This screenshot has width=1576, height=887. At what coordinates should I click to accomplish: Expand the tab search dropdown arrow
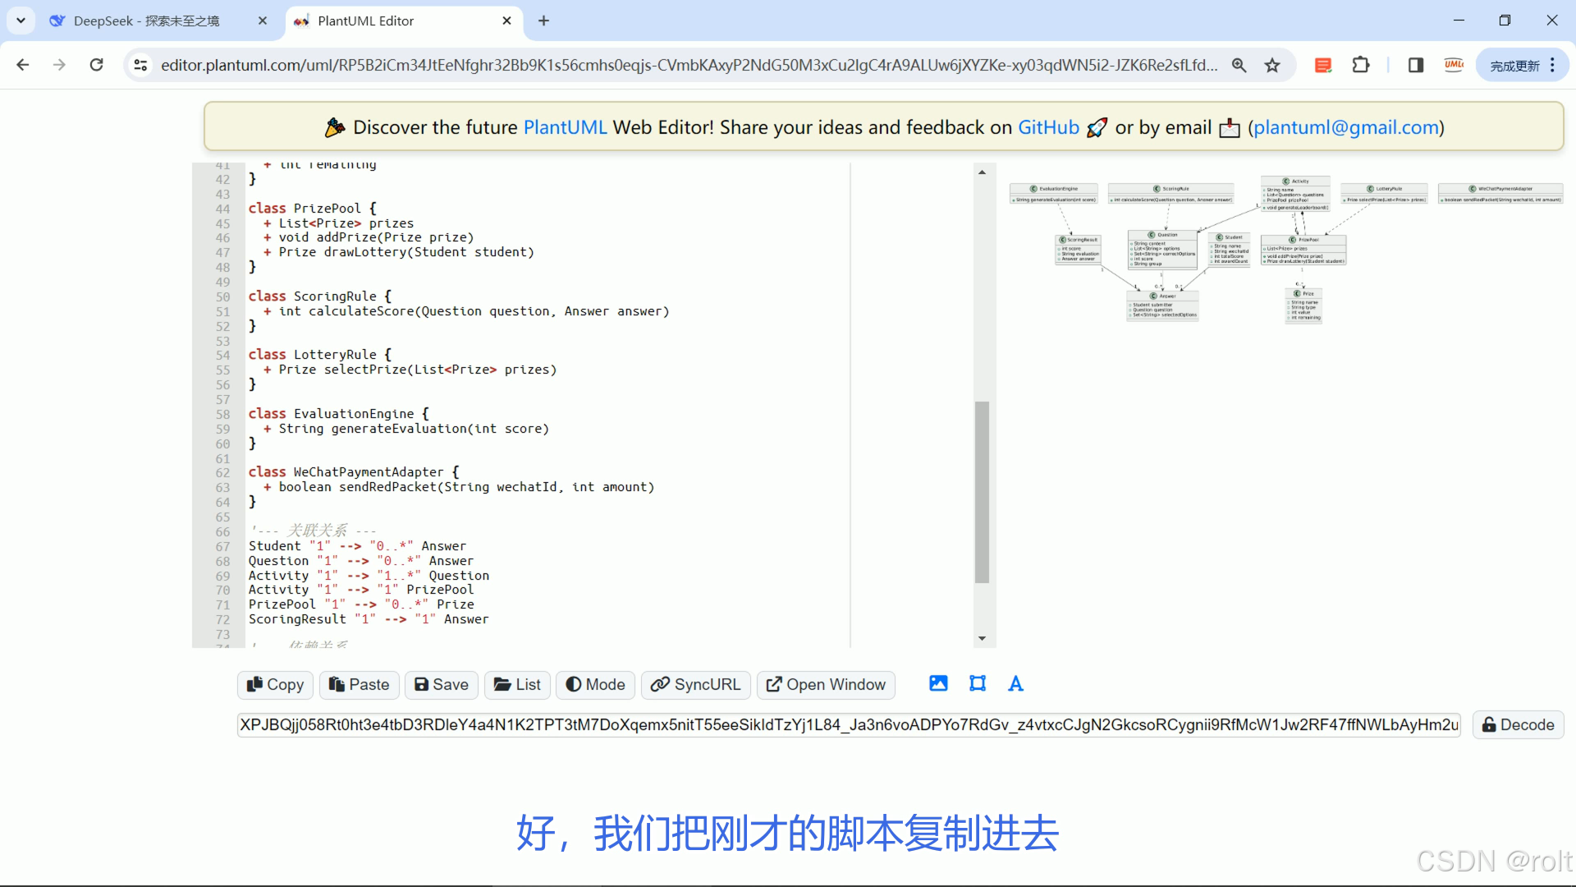(21, 21)
